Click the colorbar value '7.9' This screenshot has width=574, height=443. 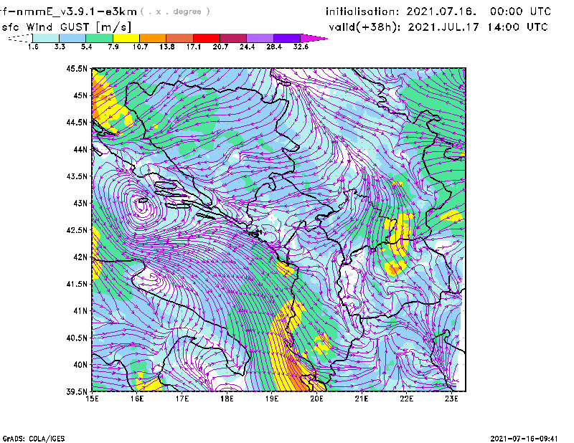coord(113,47)
